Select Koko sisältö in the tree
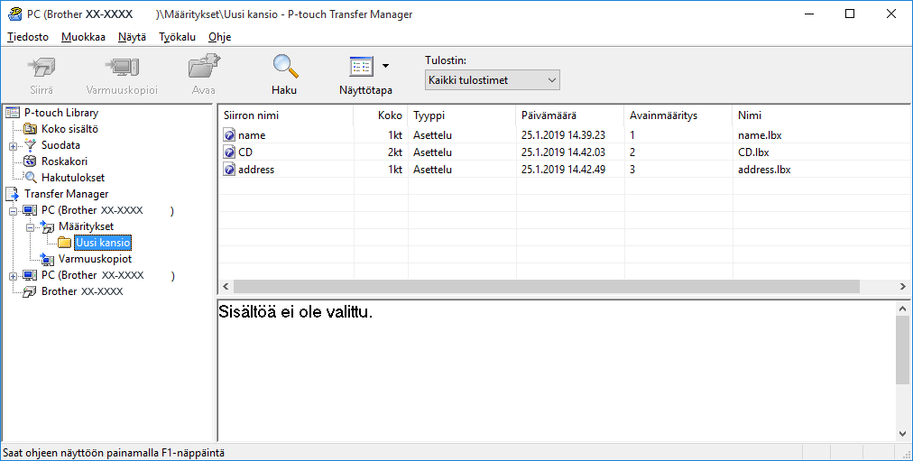 (x=69, y=129)
